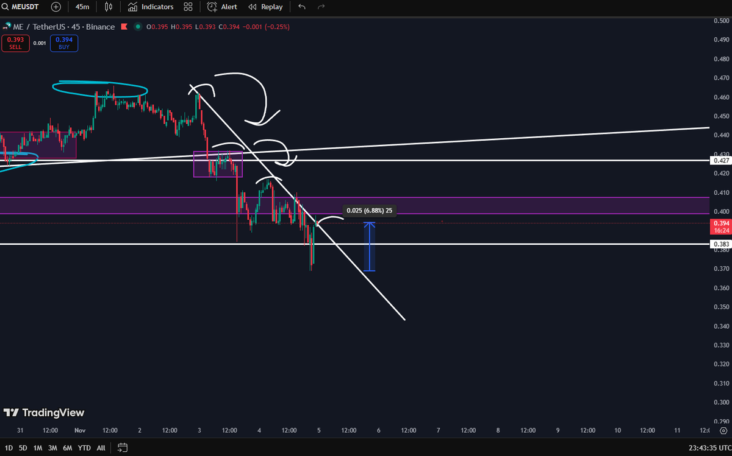Click the 0.427 horizontal line price label
The image size is (732, 456).
point(720,161)
